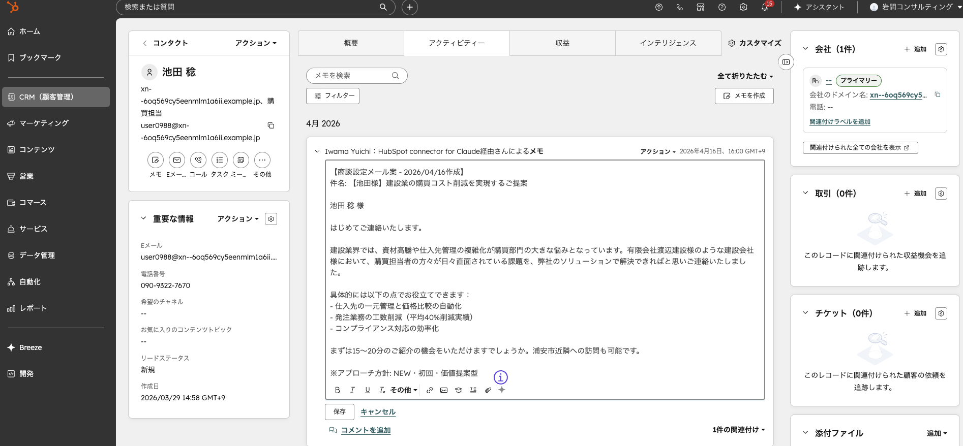Click the Email icon under contact name
This screenshot has width=963, height=446.
tap(177, 160)
